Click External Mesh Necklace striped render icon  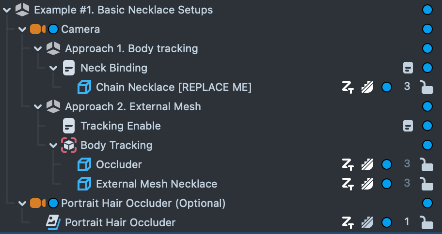367,184
